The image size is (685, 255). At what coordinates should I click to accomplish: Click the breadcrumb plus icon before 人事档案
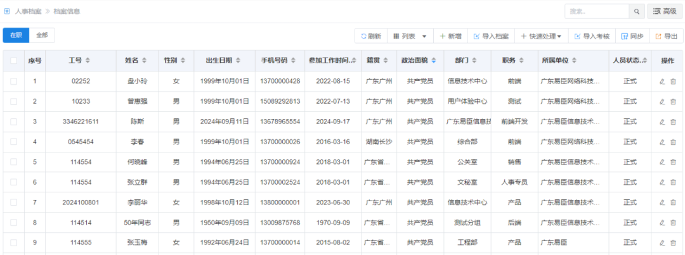pyautogui.click(x=6, y=11)
